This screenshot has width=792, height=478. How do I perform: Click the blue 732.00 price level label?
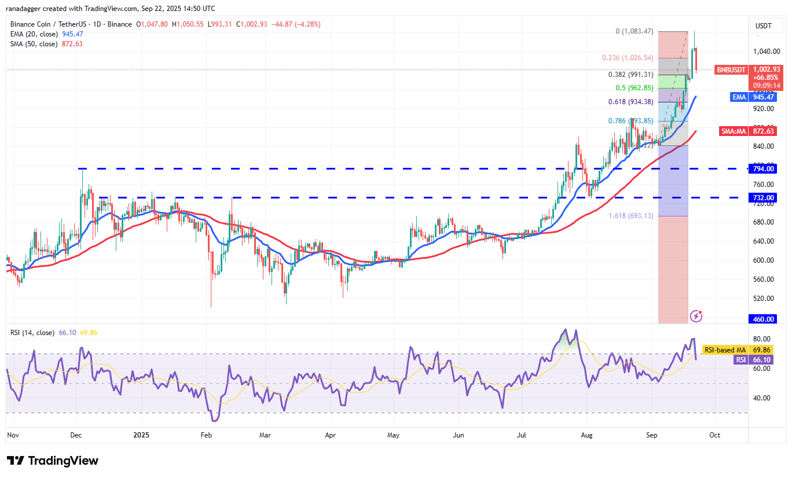(763, 197)
